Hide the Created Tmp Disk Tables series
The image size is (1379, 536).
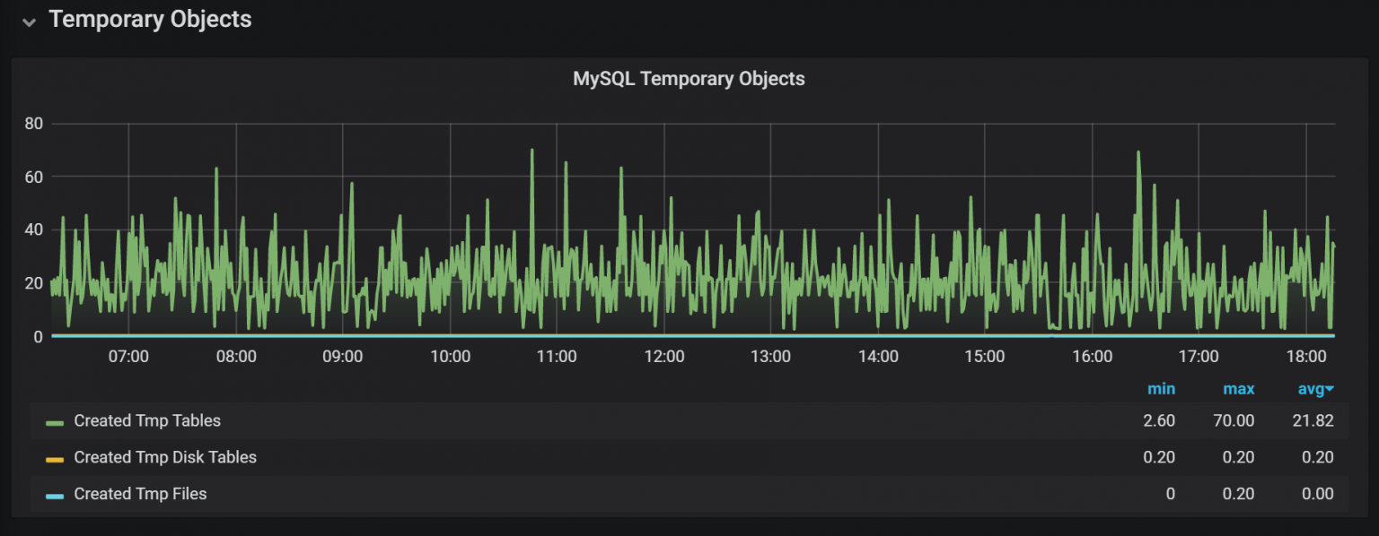pos(166,457)
